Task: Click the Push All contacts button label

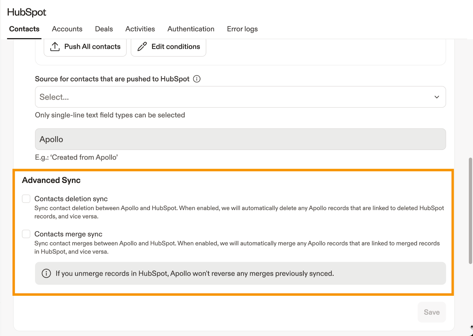Action: (92, 47)
